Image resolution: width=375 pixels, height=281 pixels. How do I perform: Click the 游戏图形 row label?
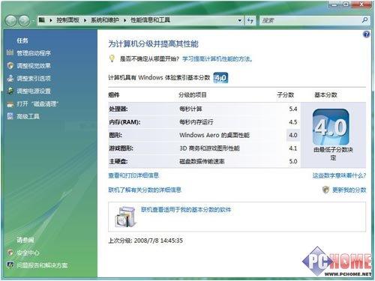(121, 148)
